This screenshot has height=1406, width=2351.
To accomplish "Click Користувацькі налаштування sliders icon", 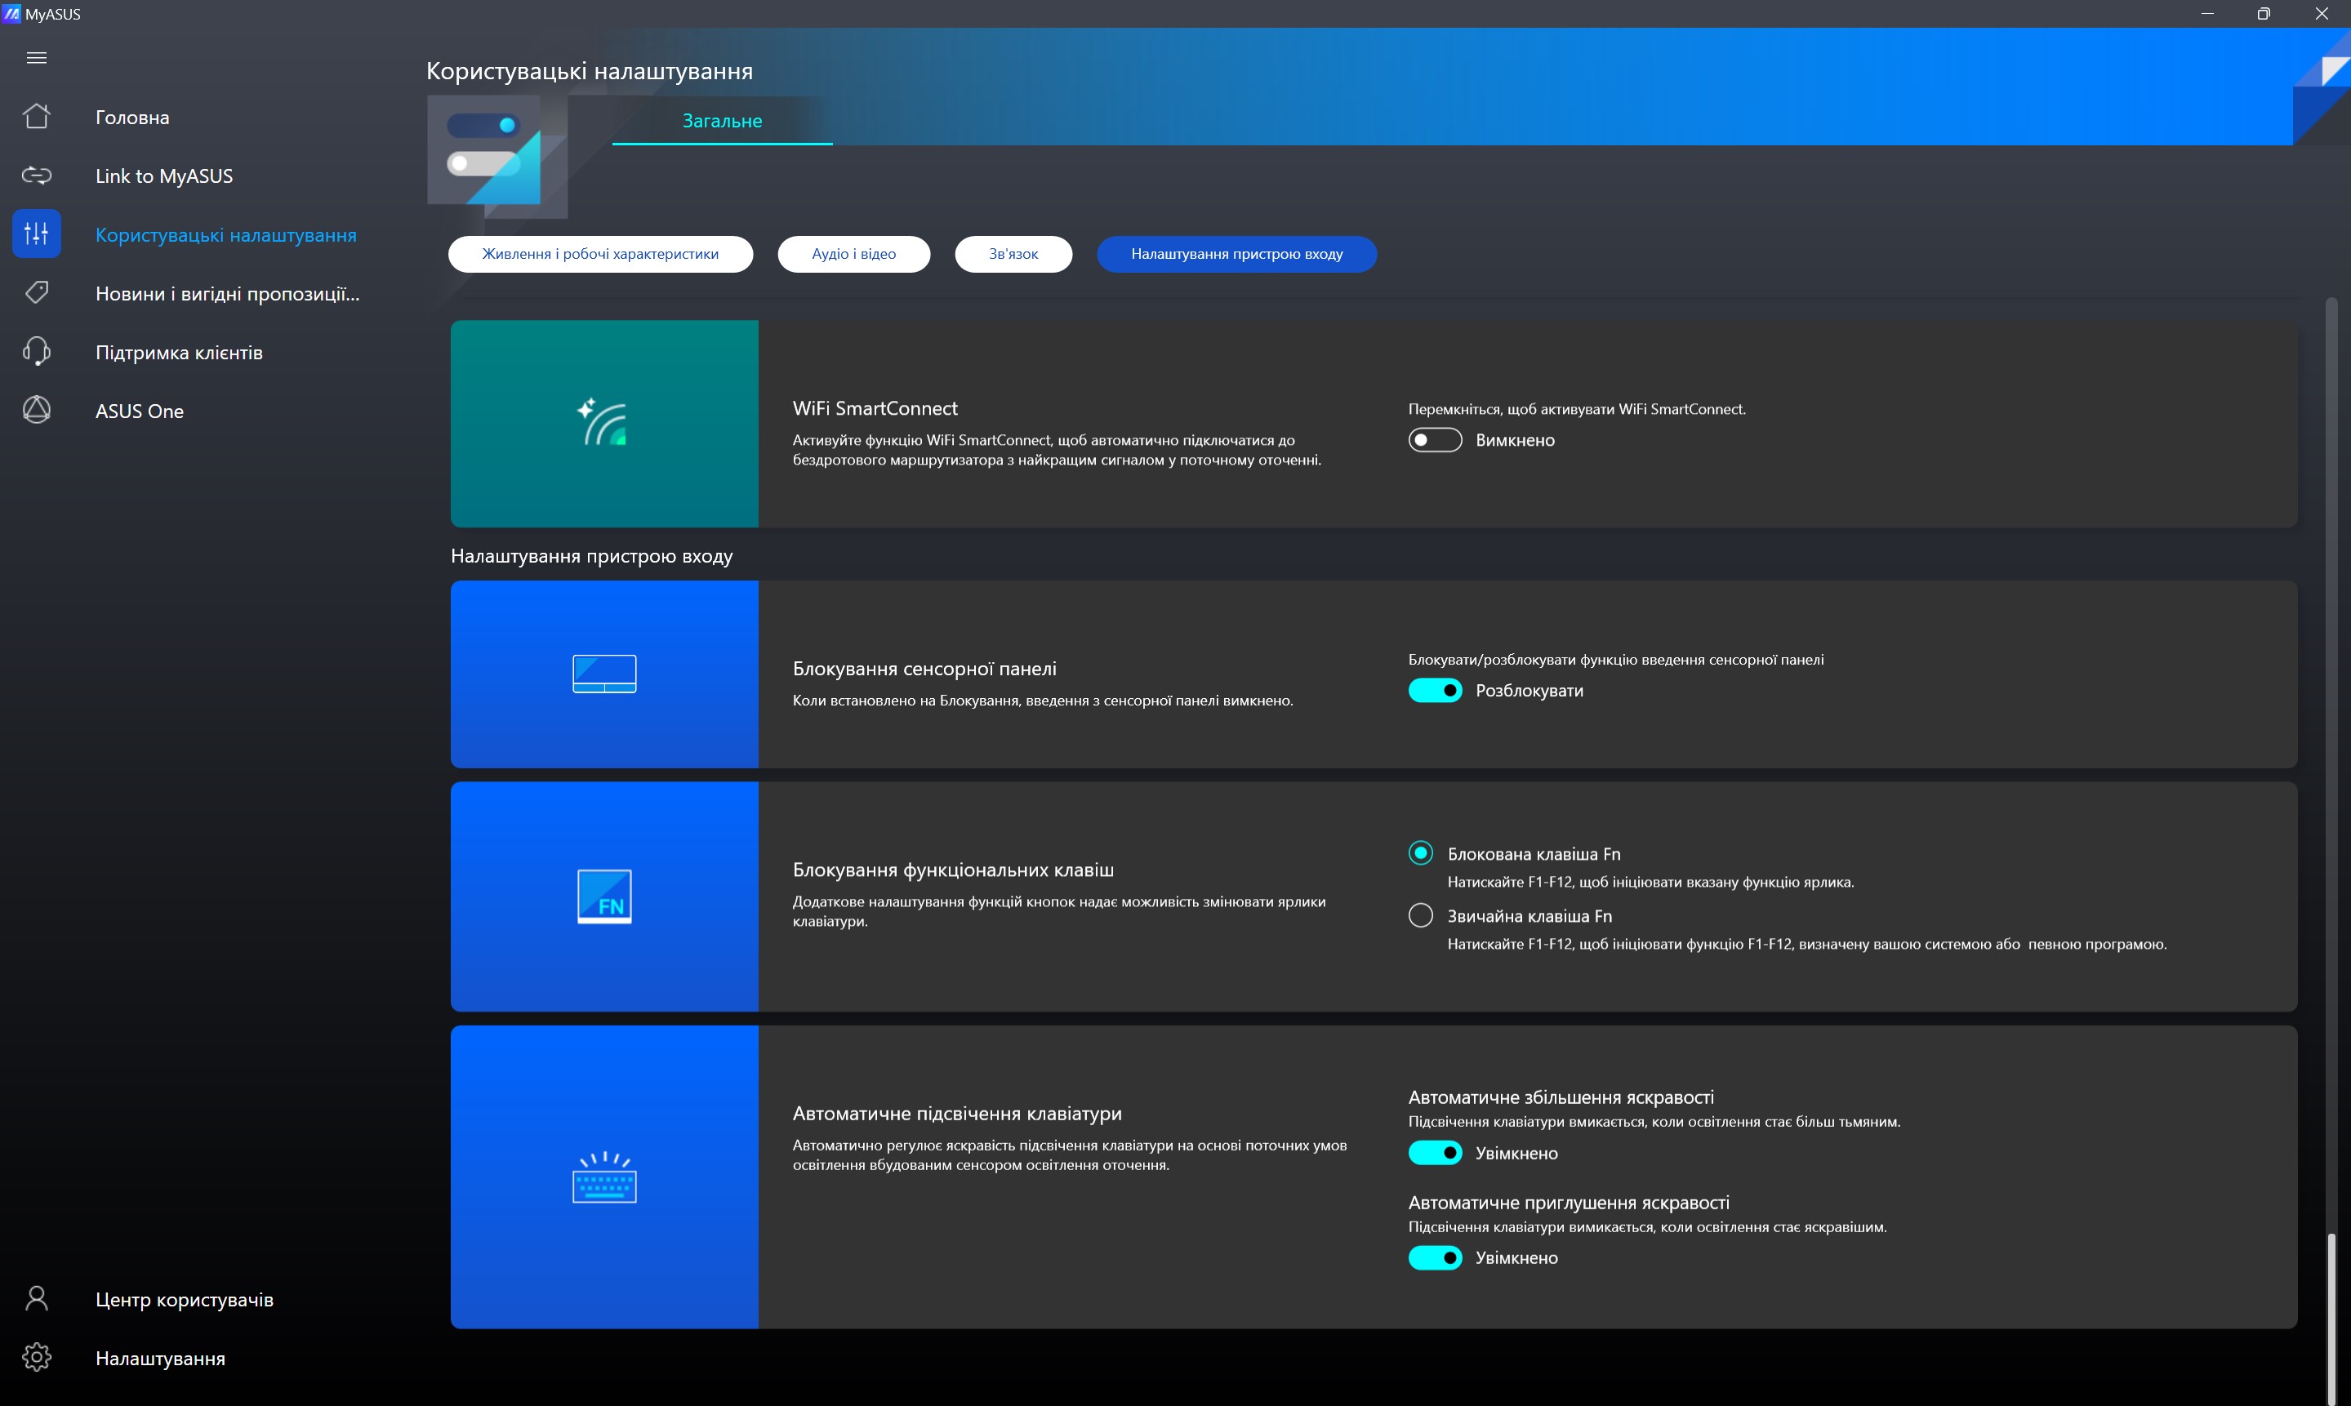I will click(x=36, y=234).
